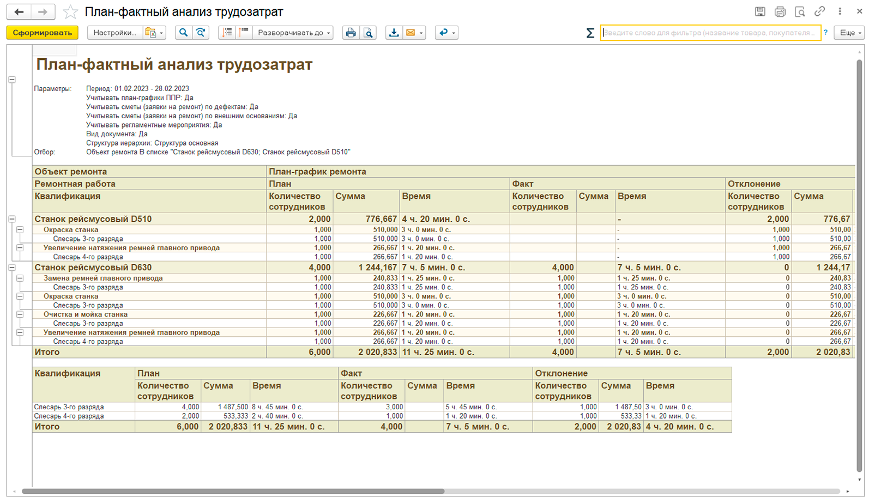
Task: Click the Get link chain icon
Action: pyautogui.click(x=819, y=11)
